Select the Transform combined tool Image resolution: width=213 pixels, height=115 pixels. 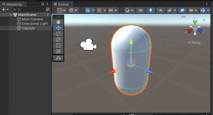tap(58, 51)
